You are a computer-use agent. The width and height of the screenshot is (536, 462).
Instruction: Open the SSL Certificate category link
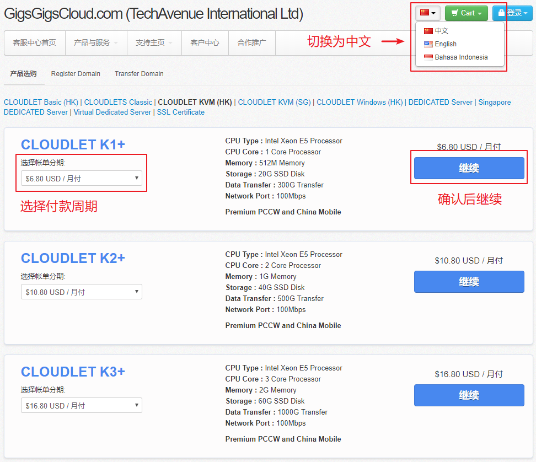click(x=181, y=112)
